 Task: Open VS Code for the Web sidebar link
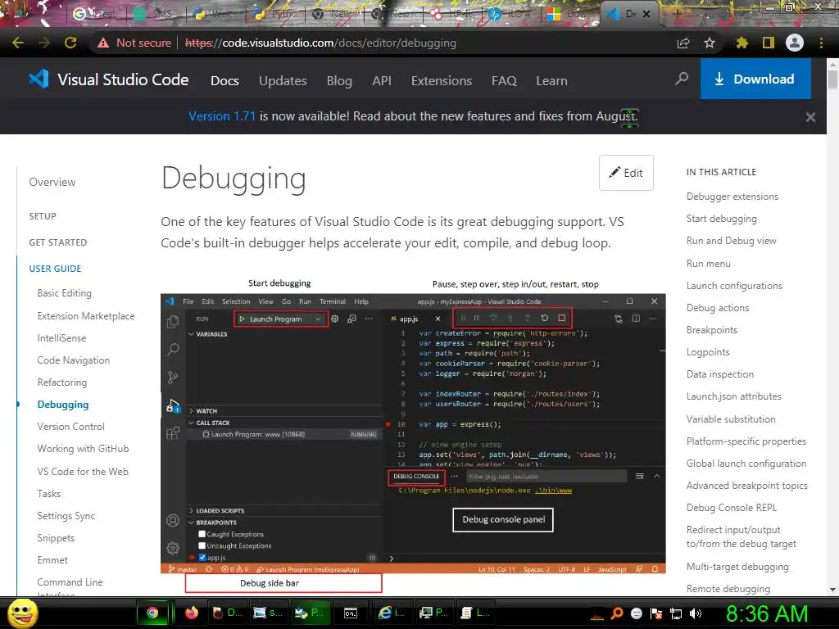coord(83,471)
